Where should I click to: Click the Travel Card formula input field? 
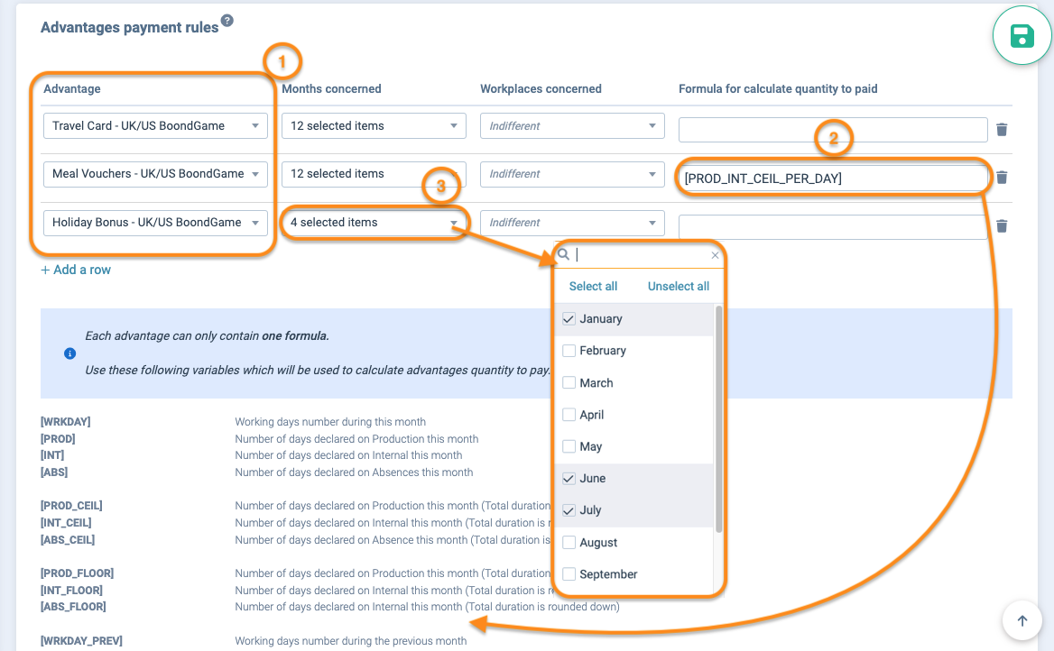(832, 130)
